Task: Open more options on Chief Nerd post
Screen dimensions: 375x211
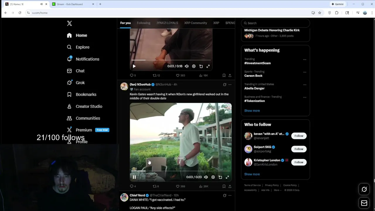Action: point(230,195)
